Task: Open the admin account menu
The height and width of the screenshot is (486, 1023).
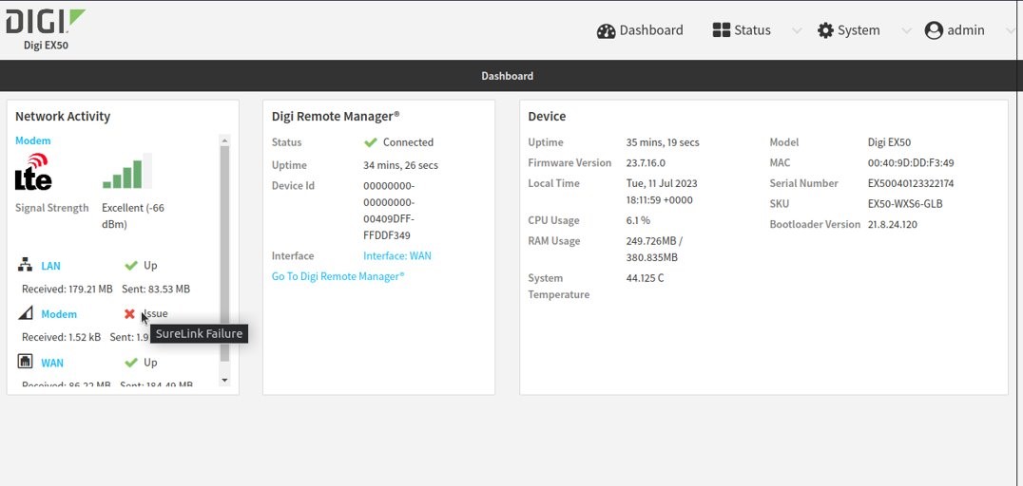Action: (x=955, y=30)
